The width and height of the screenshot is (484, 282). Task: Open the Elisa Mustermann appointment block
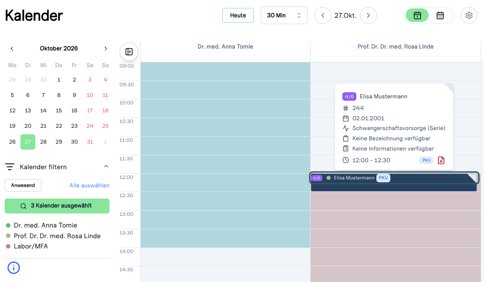tap(394, 182)
